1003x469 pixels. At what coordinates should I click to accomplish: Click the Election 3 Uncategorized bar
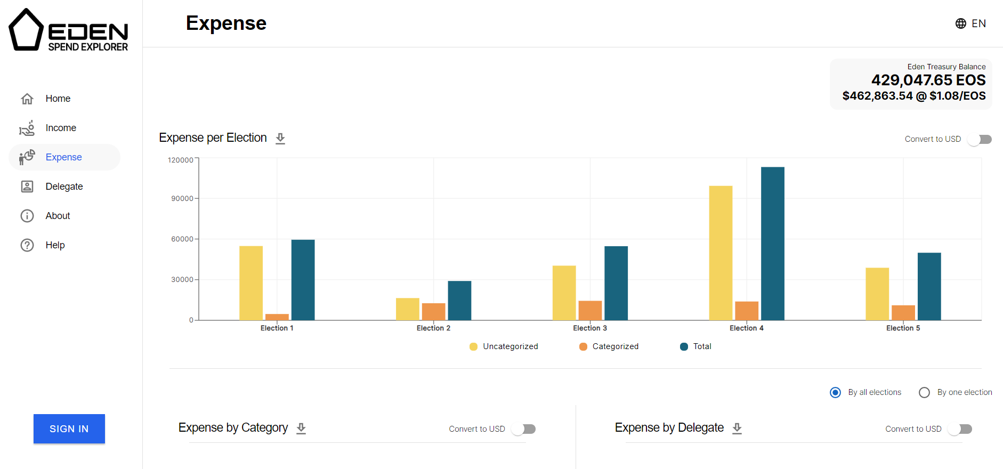tap(564, 293)
